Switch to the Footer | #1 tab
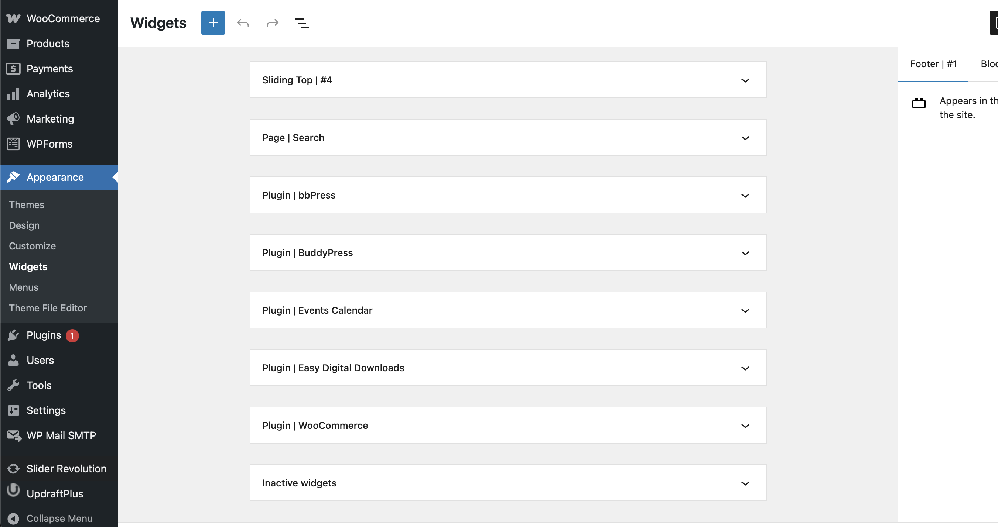 click(933, 64)
